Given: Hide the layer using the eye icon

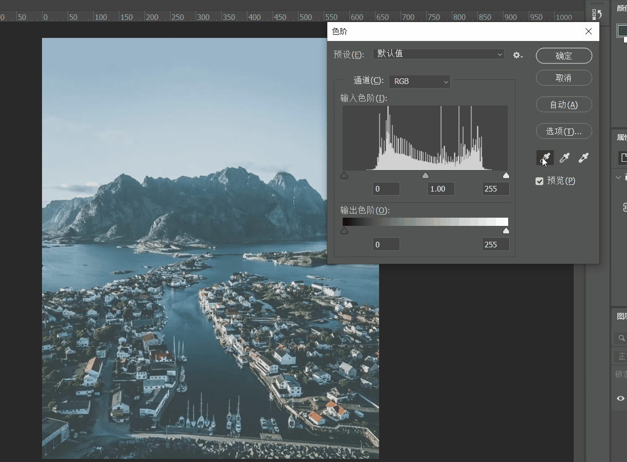Looking at the screenshot, I should point(620,398).
